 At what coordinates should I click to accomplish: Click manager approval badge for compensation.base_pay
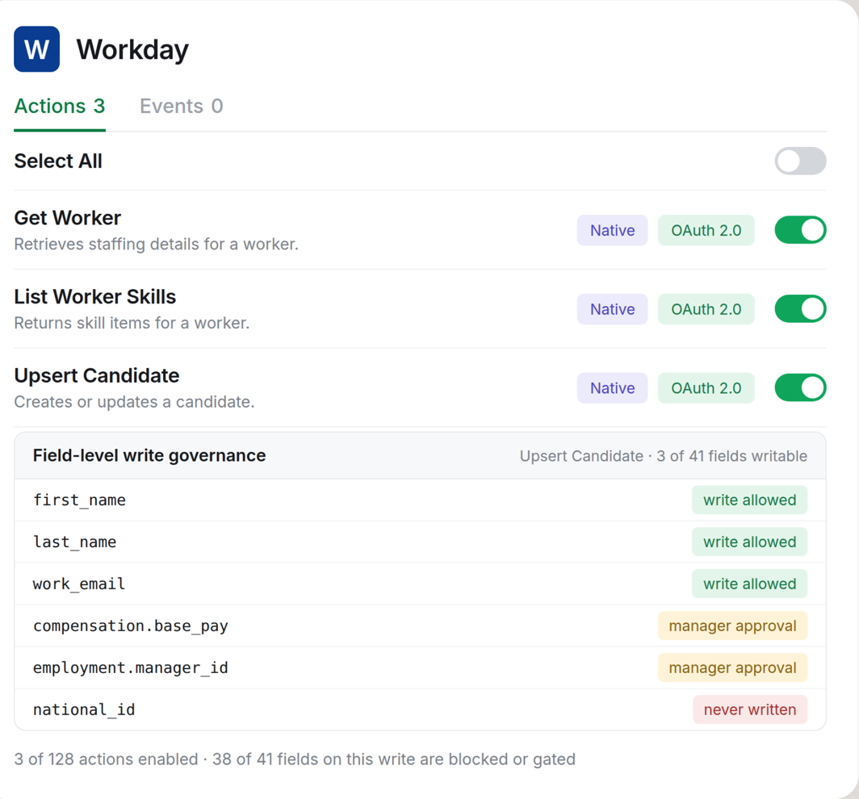732,626
